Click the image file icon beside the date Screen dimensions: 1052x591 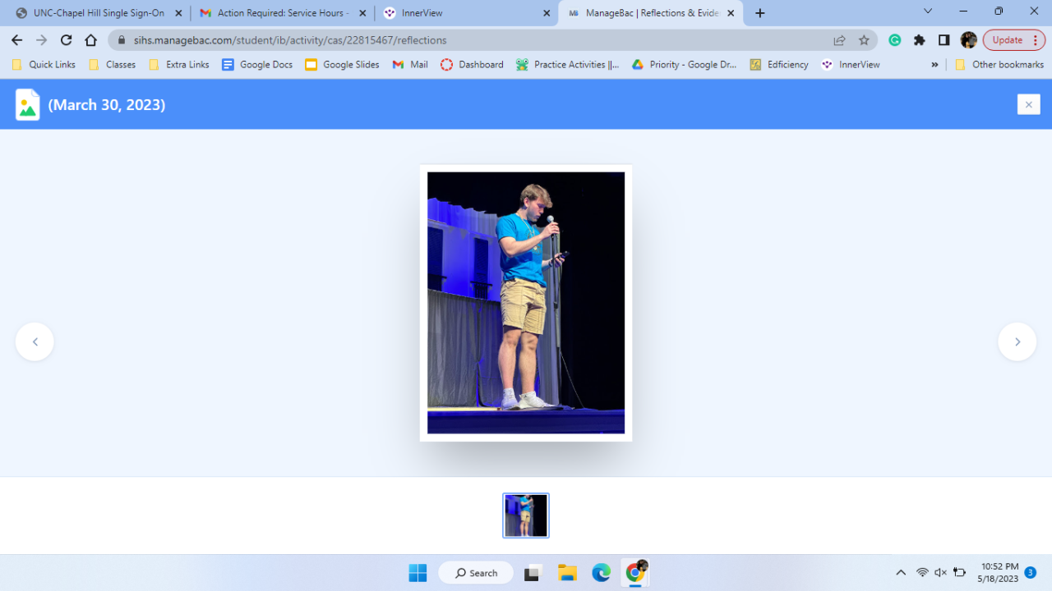click(28, 104)
